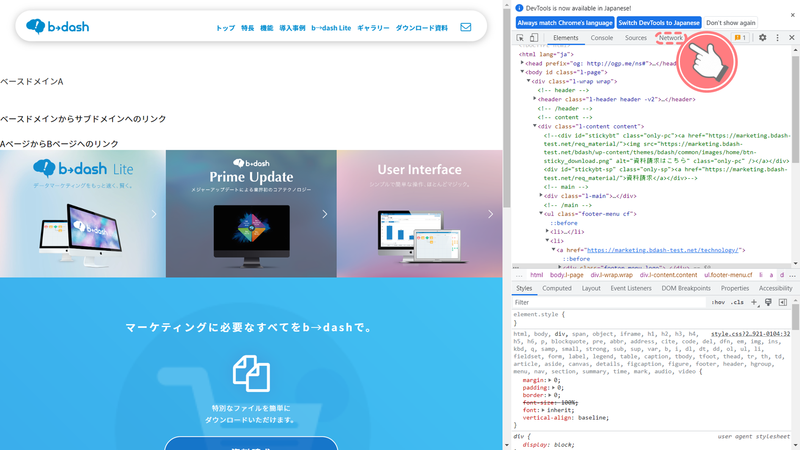The image size is (800, 450).
Task: Click the Prime Update banner thumbnail
Action: (251, 214)
